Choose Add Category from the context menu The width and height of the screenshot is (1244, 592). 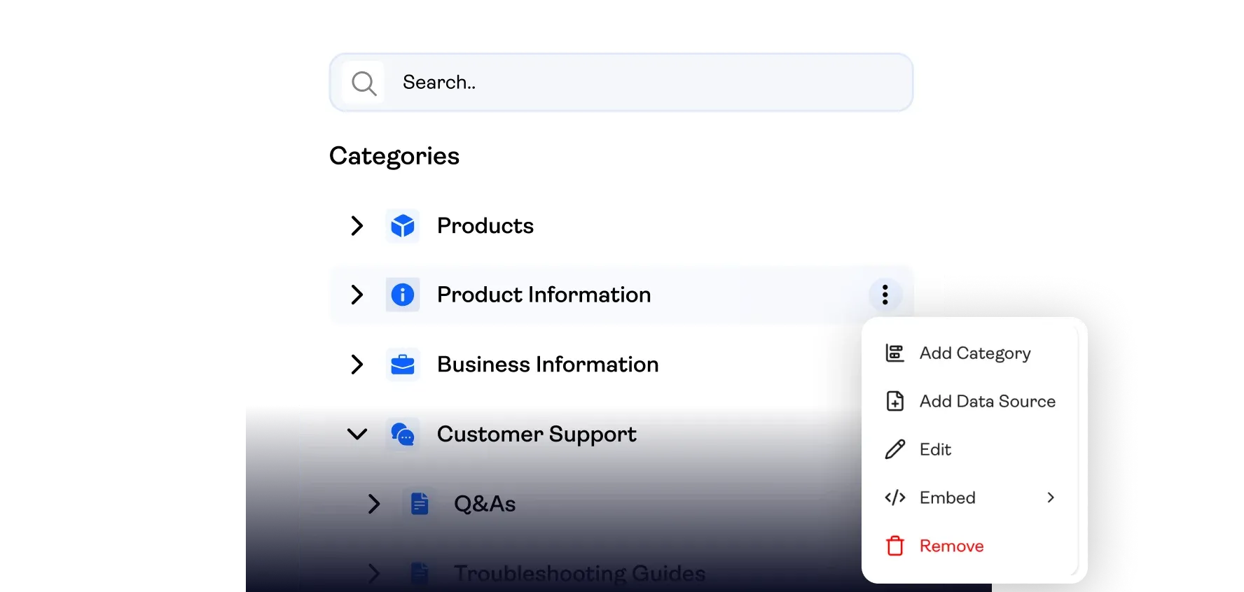pos(974,353)
